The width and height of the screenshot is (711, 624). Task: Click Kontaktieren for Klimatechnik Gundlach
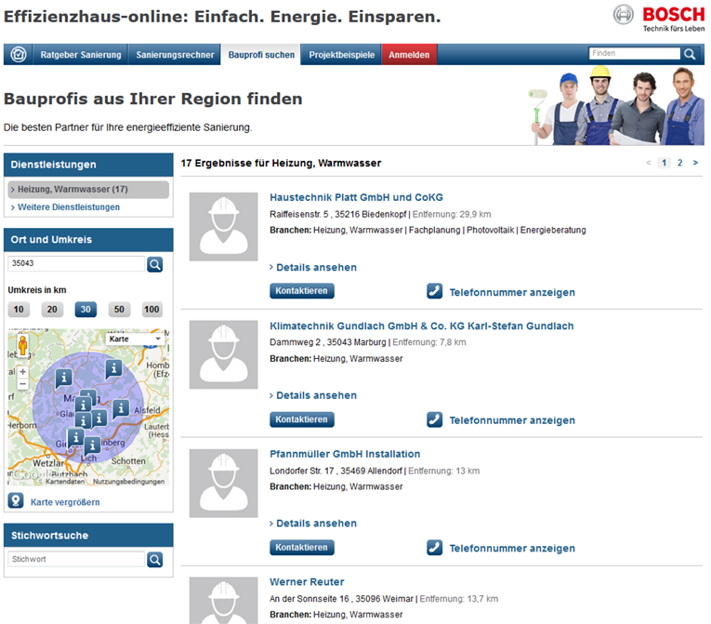[x=301, y=419]
